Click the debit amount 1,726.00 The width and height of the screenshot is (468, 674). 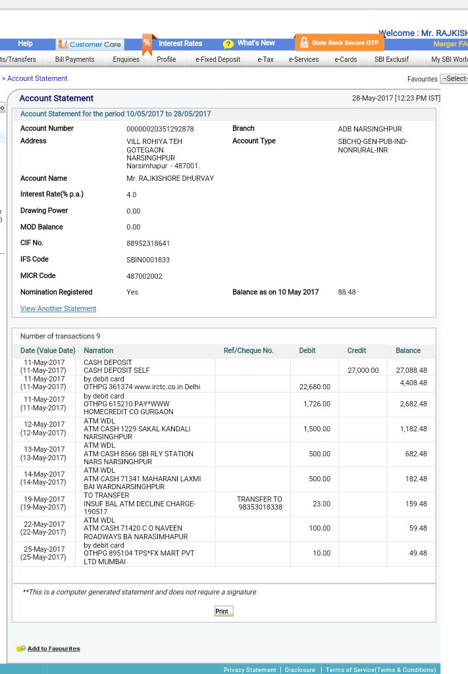click(x=317, y=404)
